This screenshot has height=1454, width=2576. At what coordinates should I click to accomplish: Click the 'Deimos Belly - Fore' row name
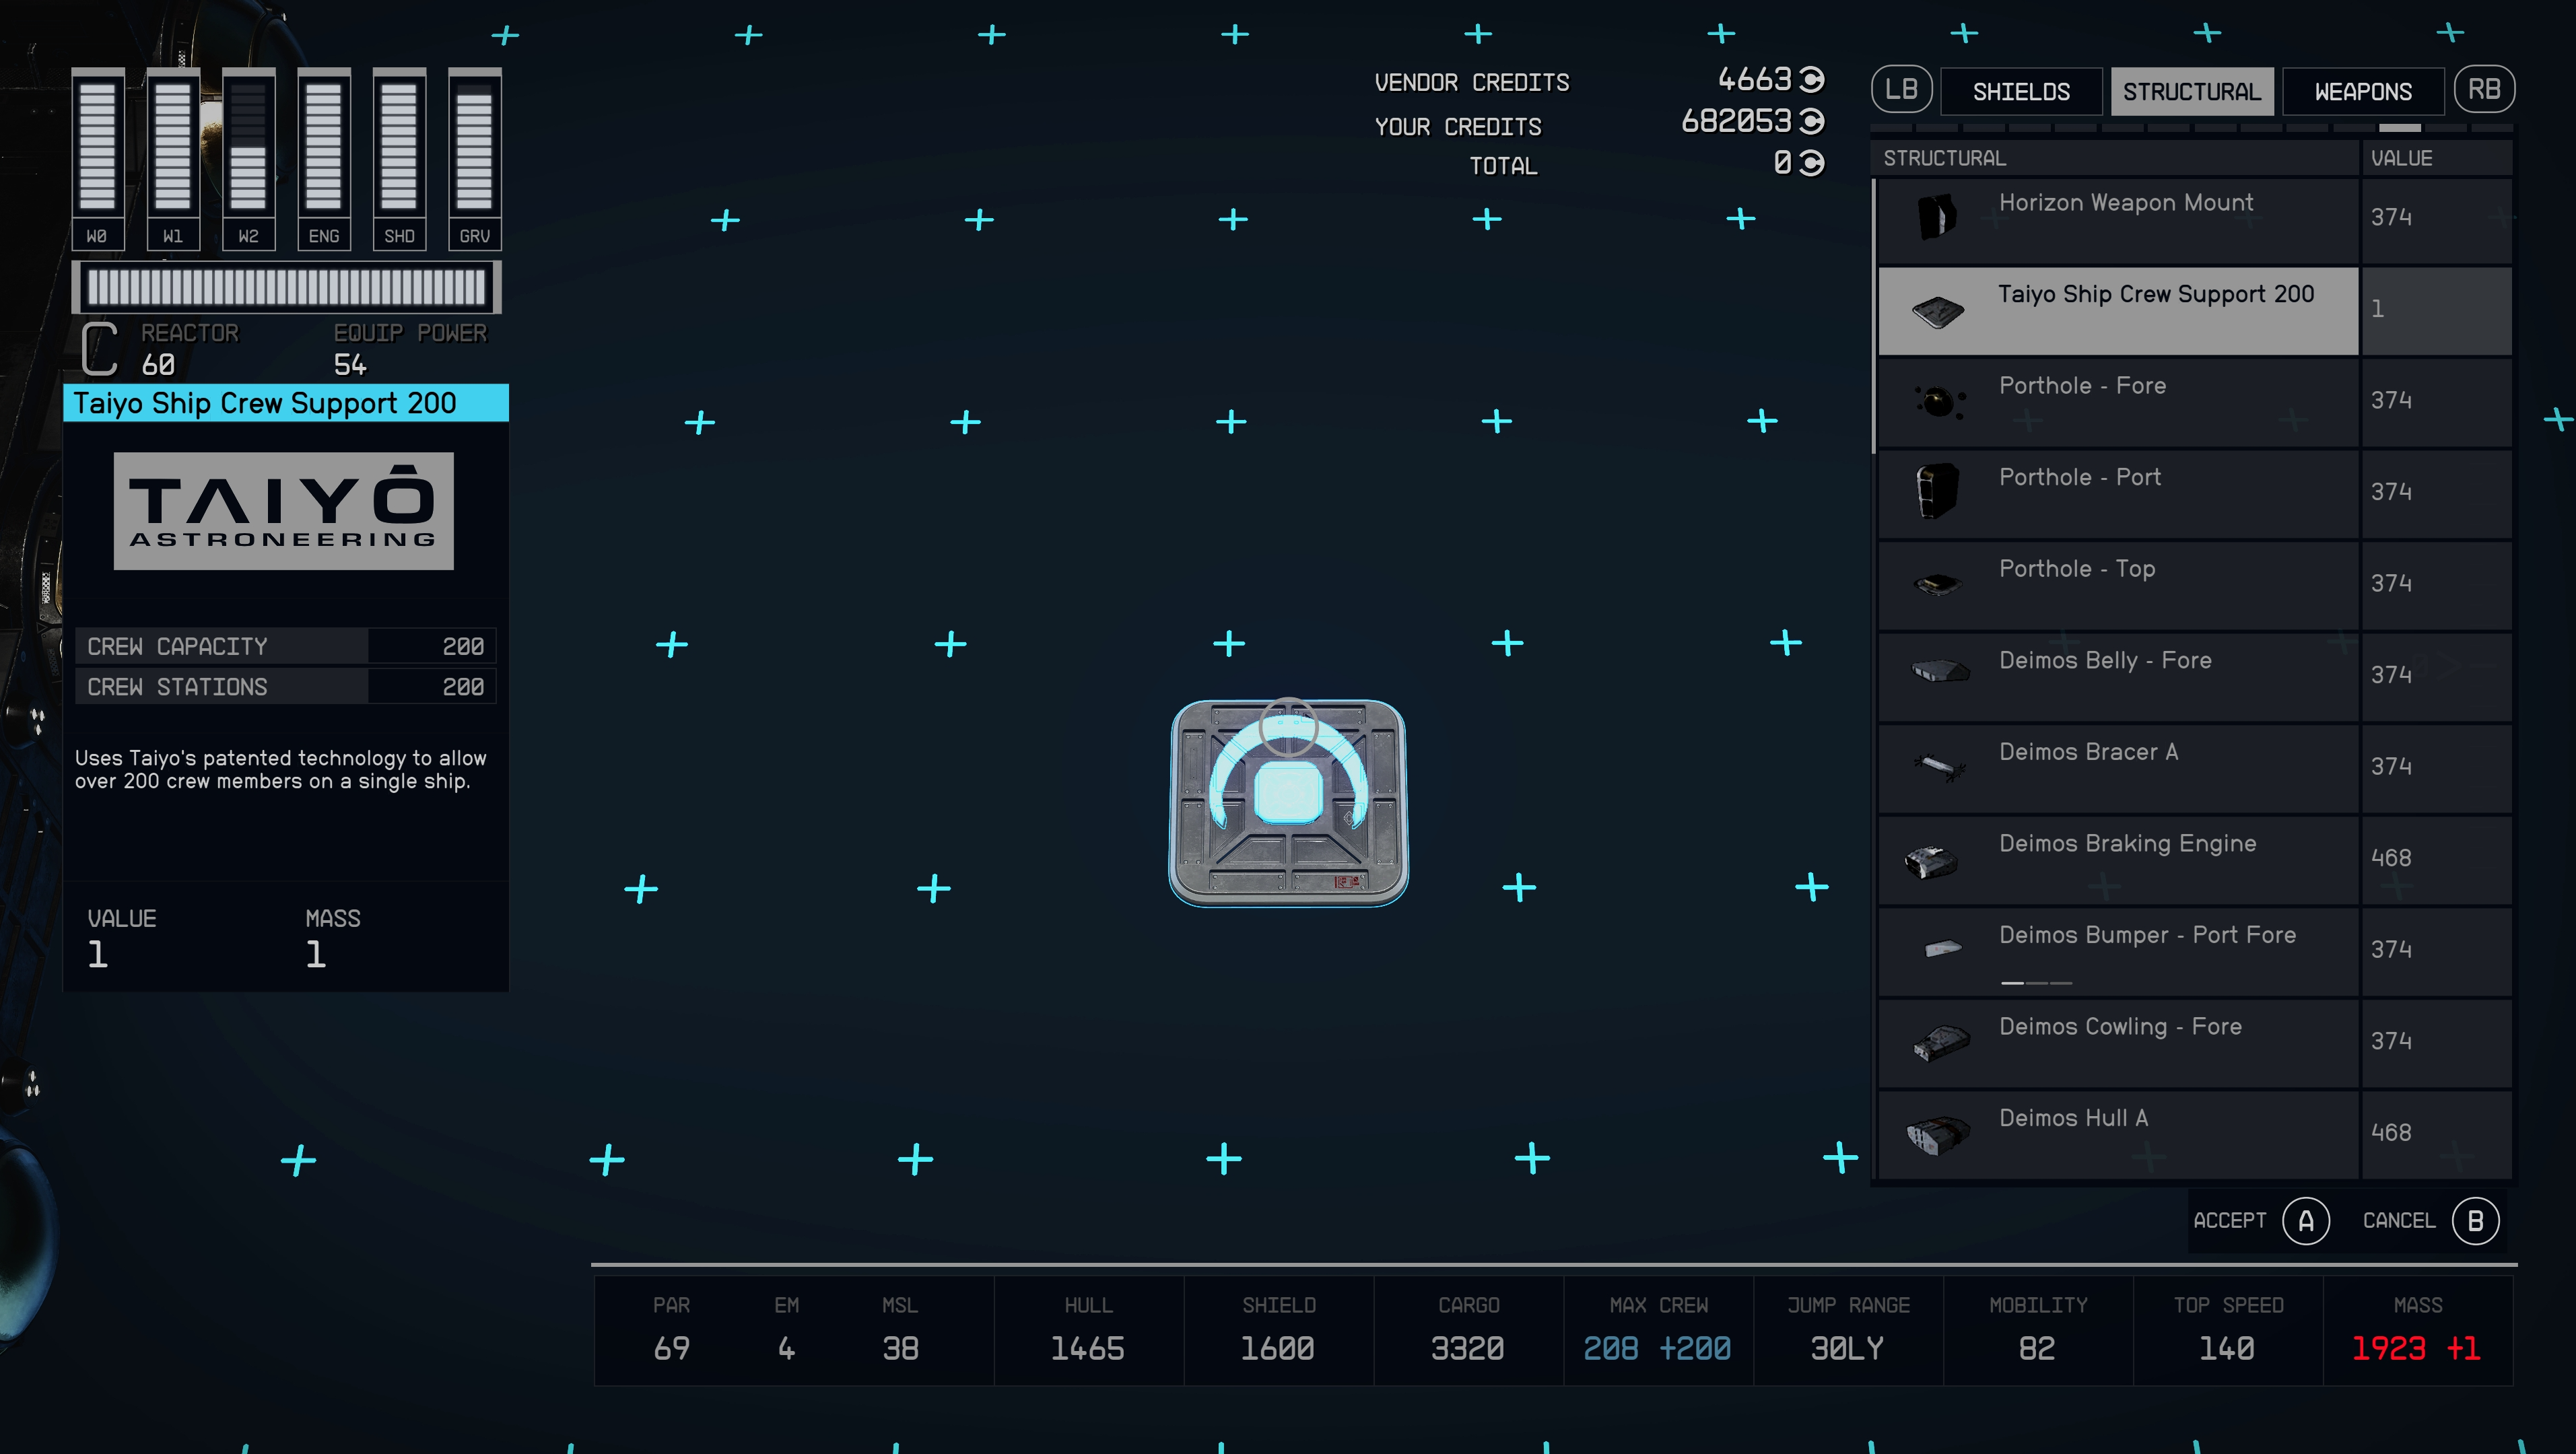2105,661
